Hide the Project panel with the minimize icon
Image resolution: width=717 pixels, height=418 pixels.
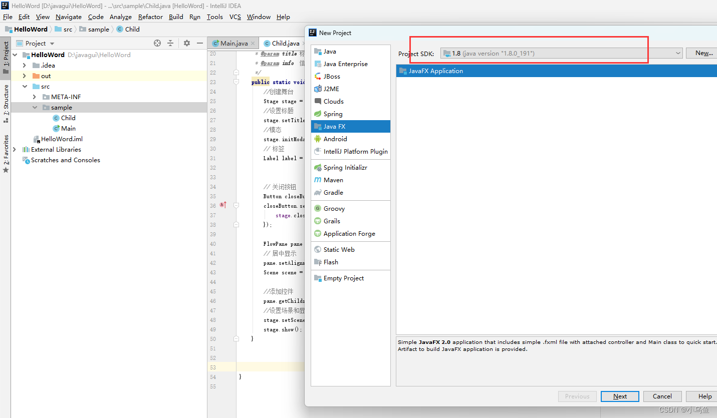(x=200, y=44)
